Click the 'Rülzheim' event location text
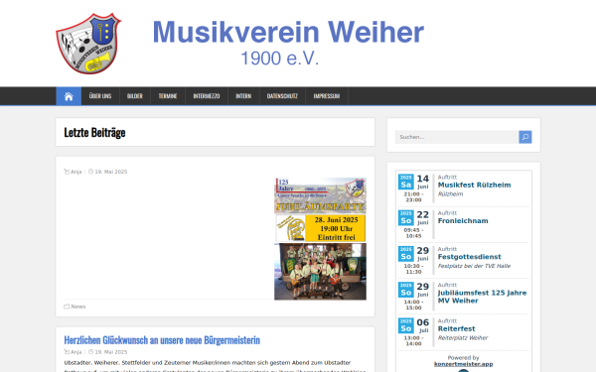Viewport: 596px width, 372px height. 450,194
